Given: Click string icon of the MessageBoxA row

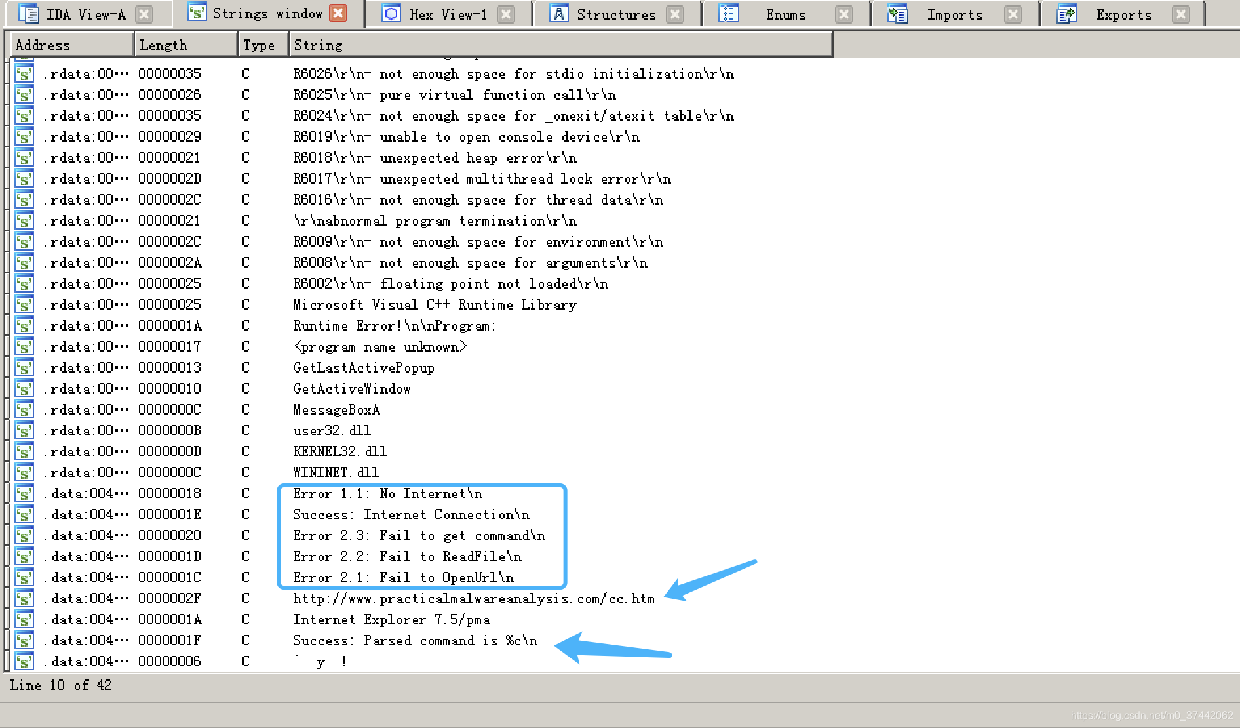Looking at the screenshot, I should click(x=24, y=410).
